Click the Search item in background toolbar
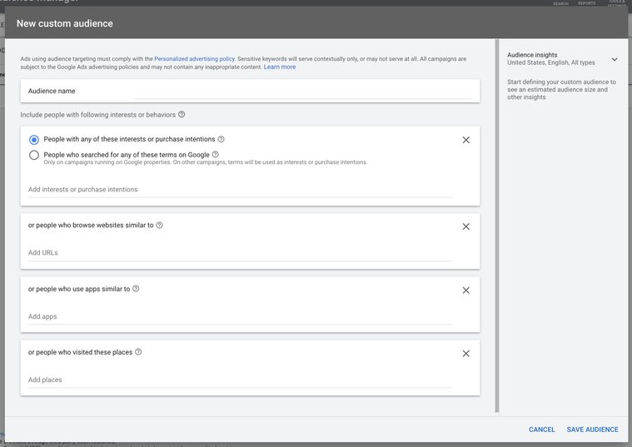632x447 pixels. (x=560, y=3)
